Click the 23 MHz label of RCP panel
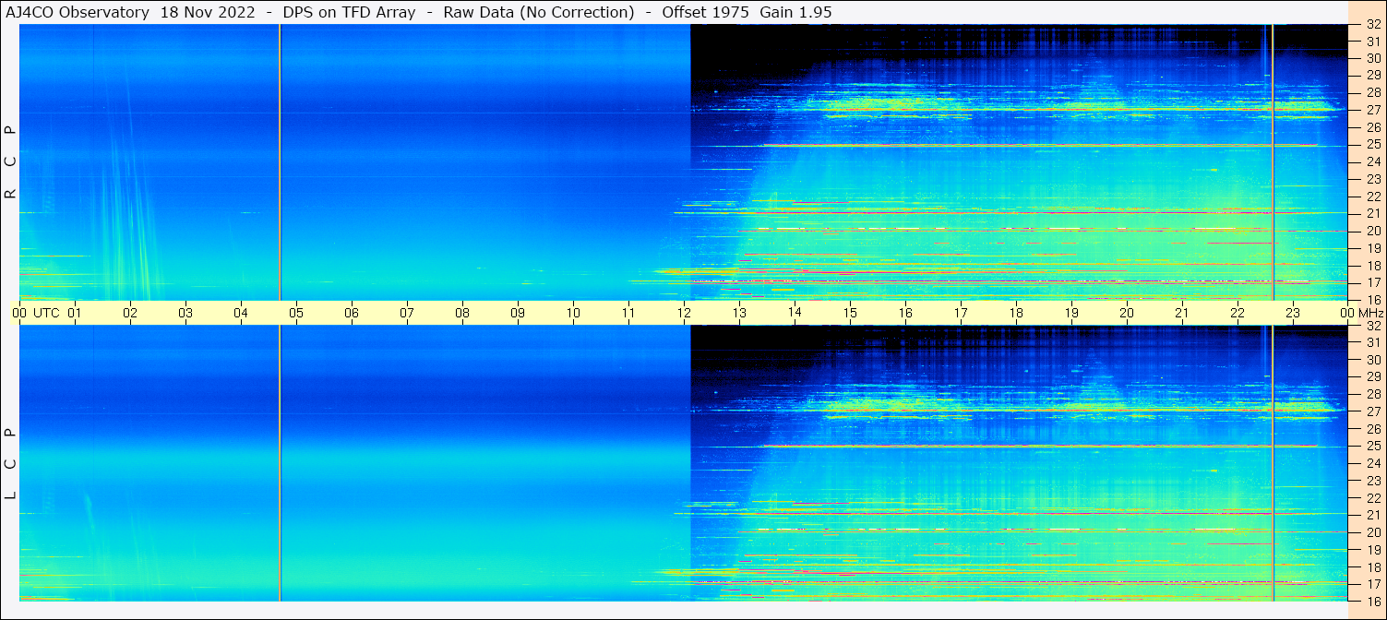This screenshot has height=620, width=1387. tap(1373, 180)
